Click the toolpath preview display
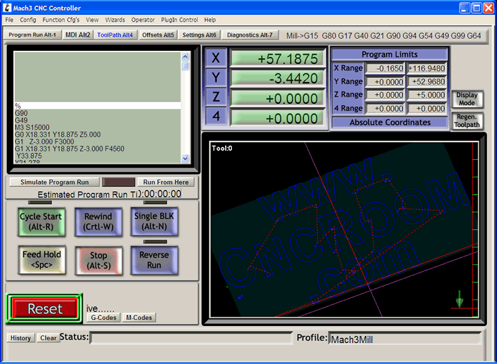The height and width of the screenshot is (364, 497). pyautogui.click(x=344, y=229)
